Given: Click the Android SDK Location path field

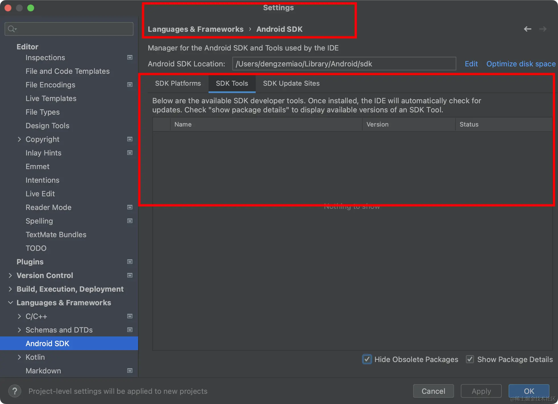Looking at the screenshot, I should [x=344, y=64].
